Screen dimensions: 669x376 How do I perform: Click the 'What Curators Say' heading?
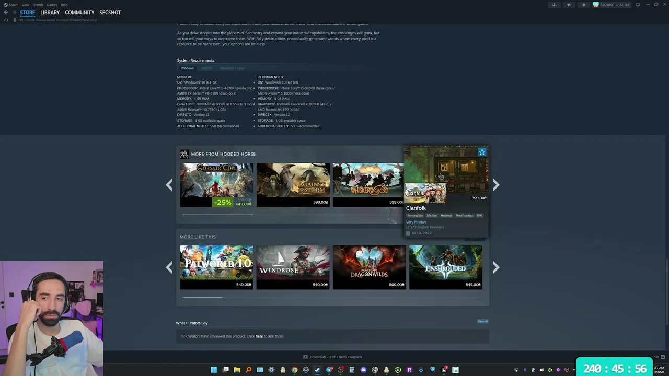coord(192,323)
